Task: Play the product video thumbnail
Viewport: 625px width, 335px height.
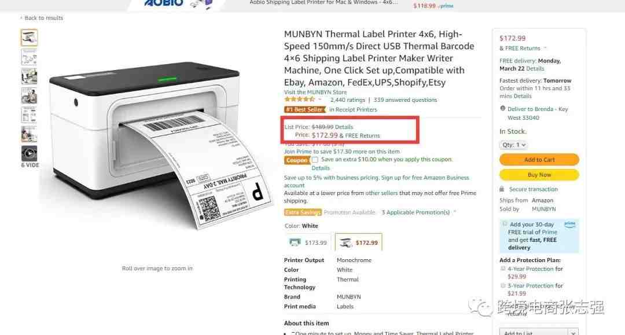Action: pos(29,153)
